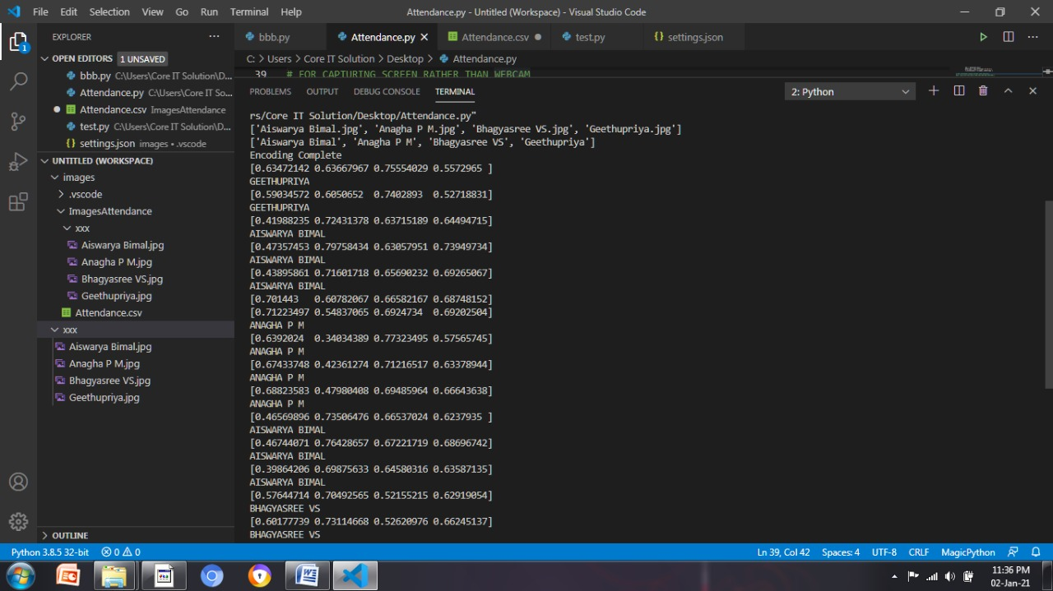Open the Run and Debug view
This screenshot has height=591, width=1053.
coord(18,162)
